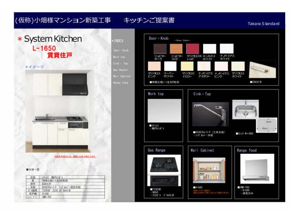292x219 pixels.
Task: Choose the キンカスリホワイト door color swatch
Action: coord(209,49)
